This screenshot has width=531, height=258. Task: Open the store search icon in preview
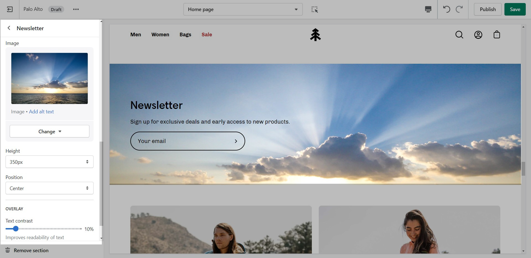click(x=459, y=35)
